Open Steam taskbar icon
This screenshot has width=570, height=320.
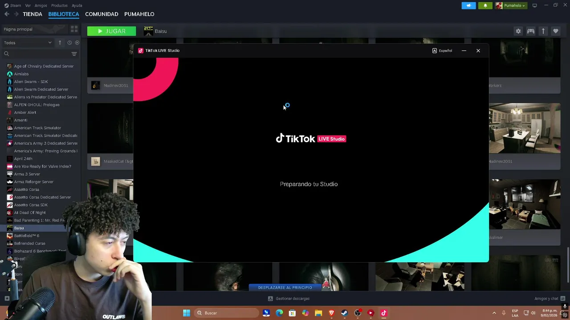[x=344, y=313]
